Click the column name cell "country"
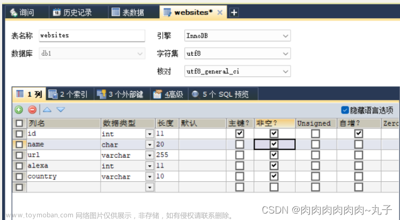 64,177
